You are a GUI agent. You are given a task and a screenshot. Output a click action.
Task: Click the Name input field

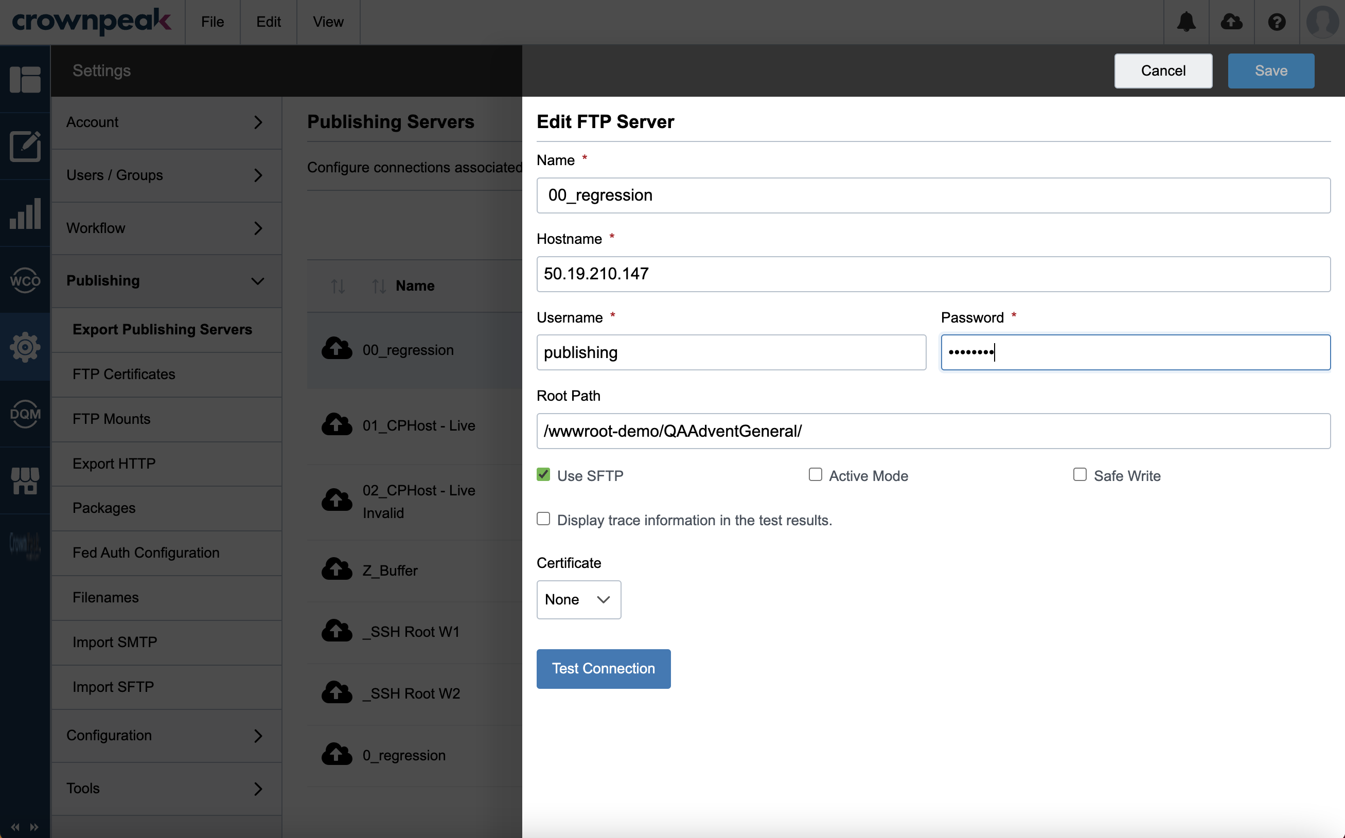(933, 195)
